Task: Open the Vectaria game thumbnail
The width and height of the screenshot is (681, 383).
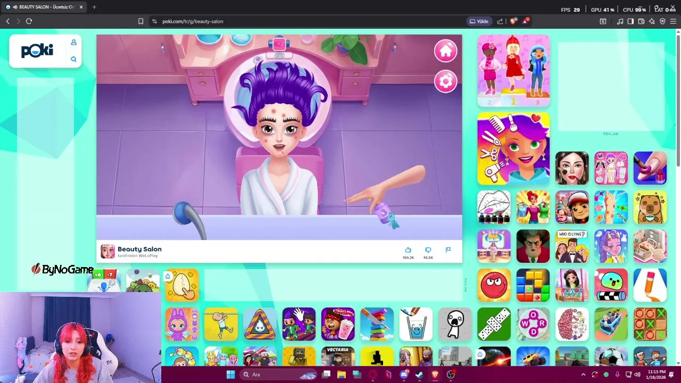Action: tap(338, 356)
